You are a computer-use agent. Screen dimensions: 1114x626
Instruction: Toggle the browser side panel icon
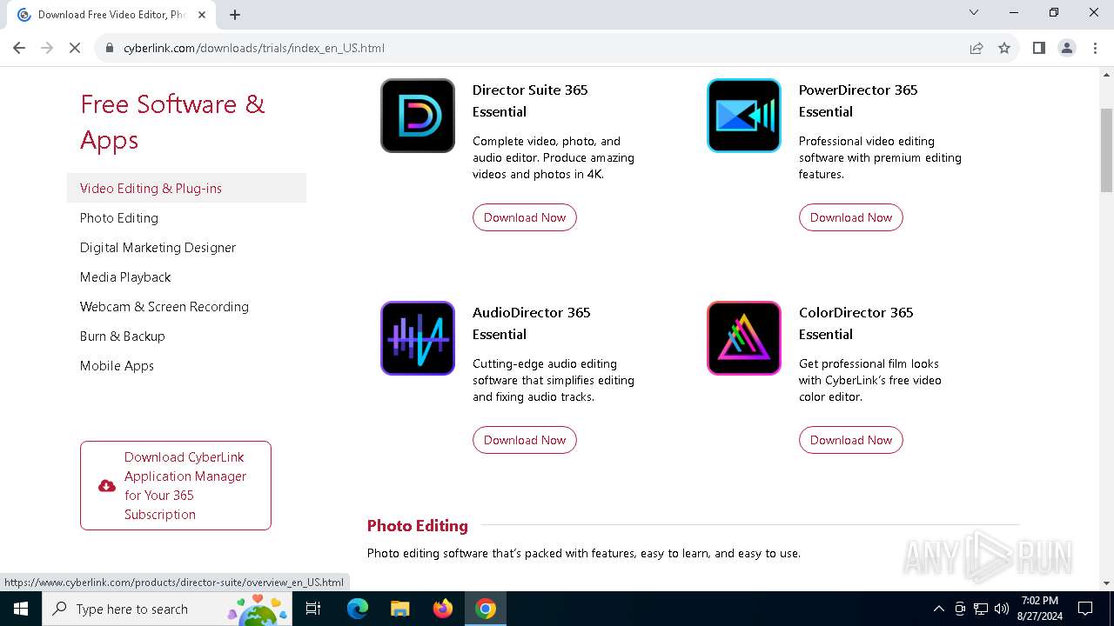coord(1039,48)
